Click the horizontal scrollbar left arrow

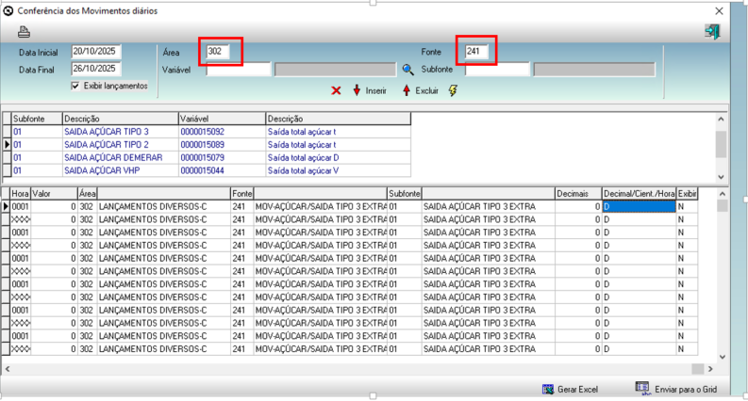click(x=8, y=369)
